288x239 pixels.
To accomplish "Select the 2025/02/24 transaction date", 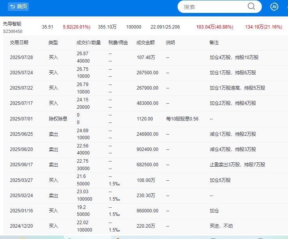I will pyautogui.click(x=21, y=196).
